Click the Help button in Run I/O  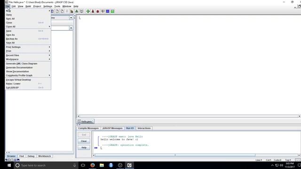84,147
